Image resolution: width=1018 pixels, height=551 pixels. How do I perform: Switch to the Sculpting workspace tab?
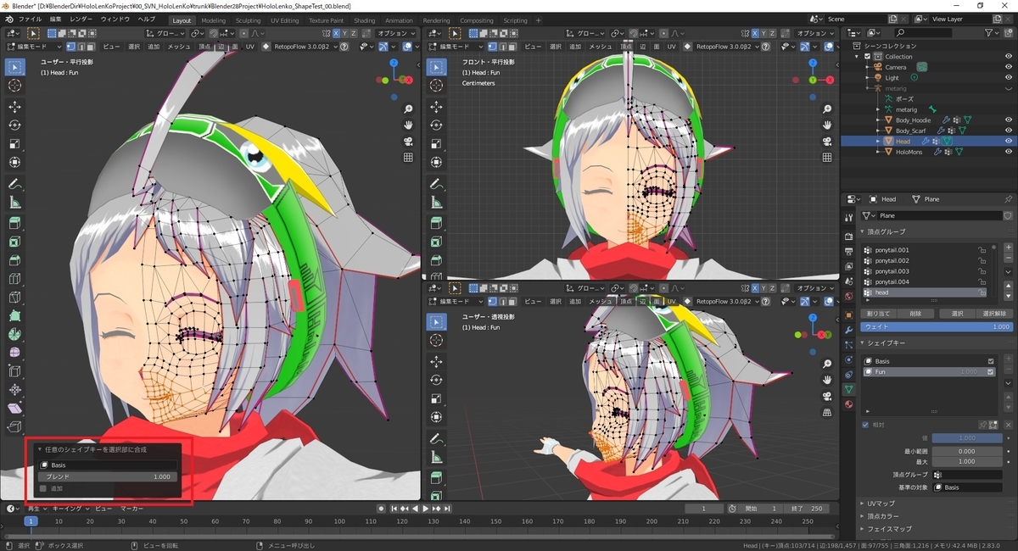249,20
